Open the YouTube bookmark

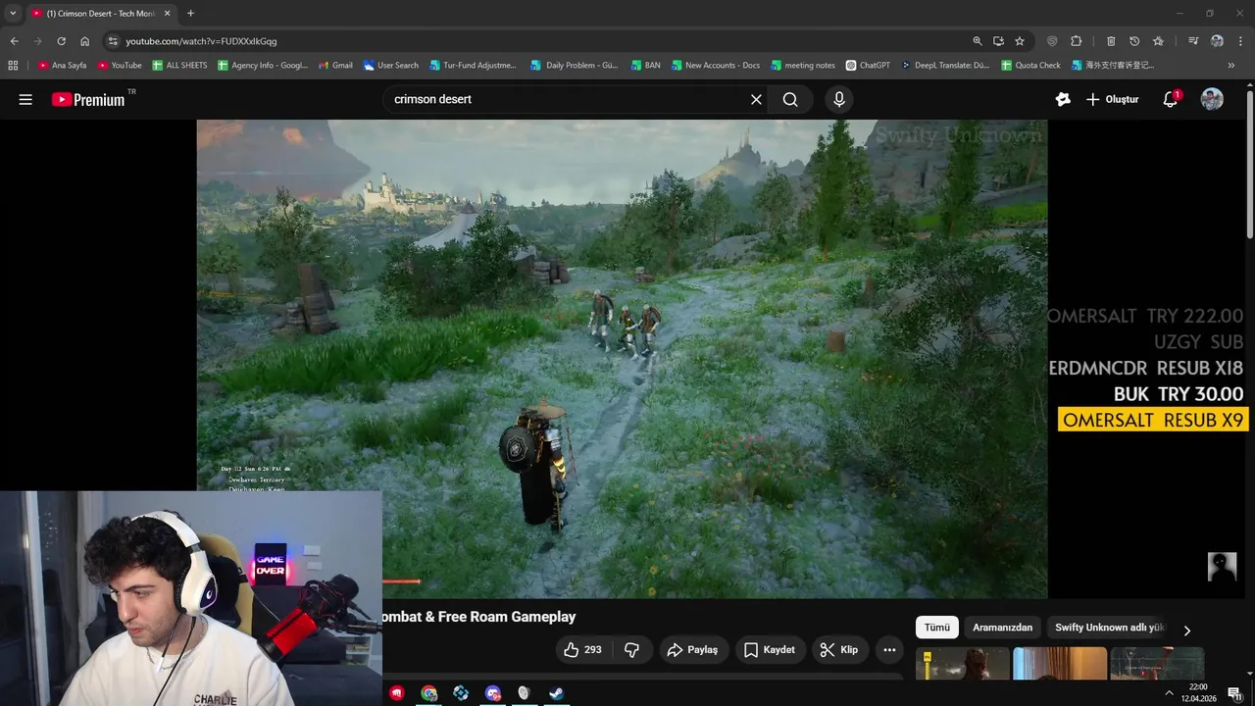(x=120, y=66)
